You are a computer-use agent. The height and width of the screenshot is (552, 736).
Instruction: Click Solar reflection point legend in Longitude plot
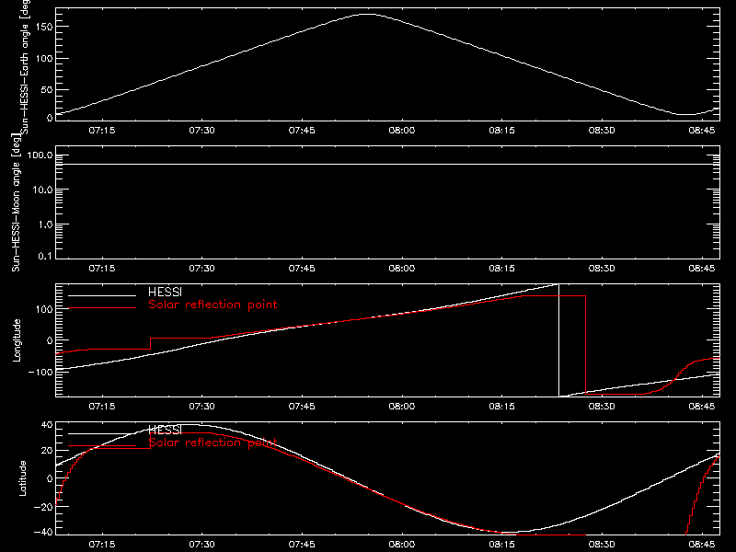(213, 305)
